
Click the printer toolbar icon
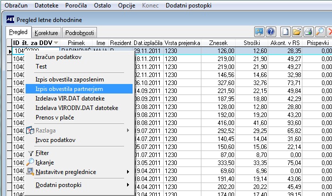pos(308,32)
